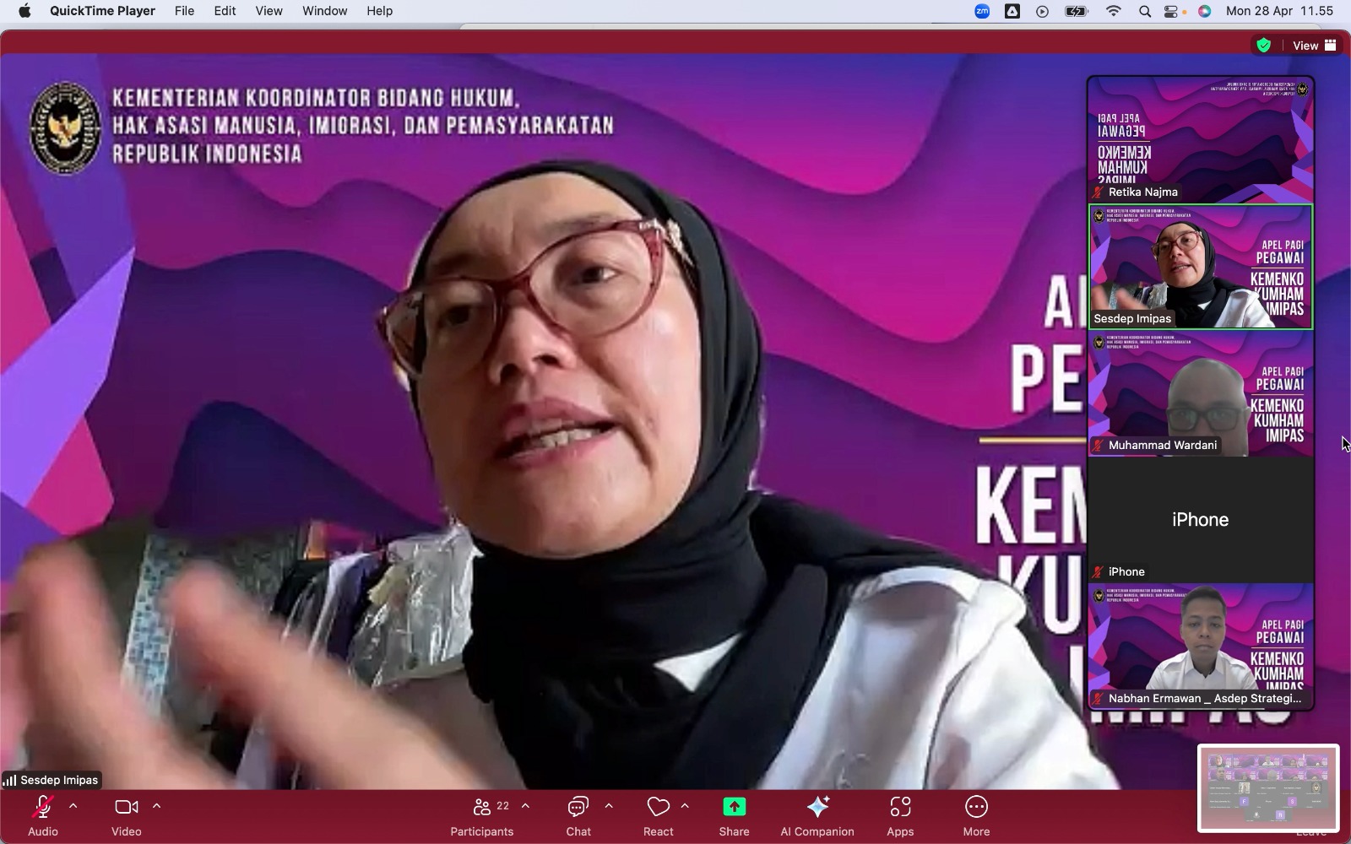Expand the arrow next to Participants

point(525,806)
